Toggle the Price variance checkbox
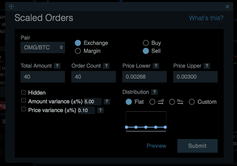Viewport: 237px width, 166px height. [24, 109]
